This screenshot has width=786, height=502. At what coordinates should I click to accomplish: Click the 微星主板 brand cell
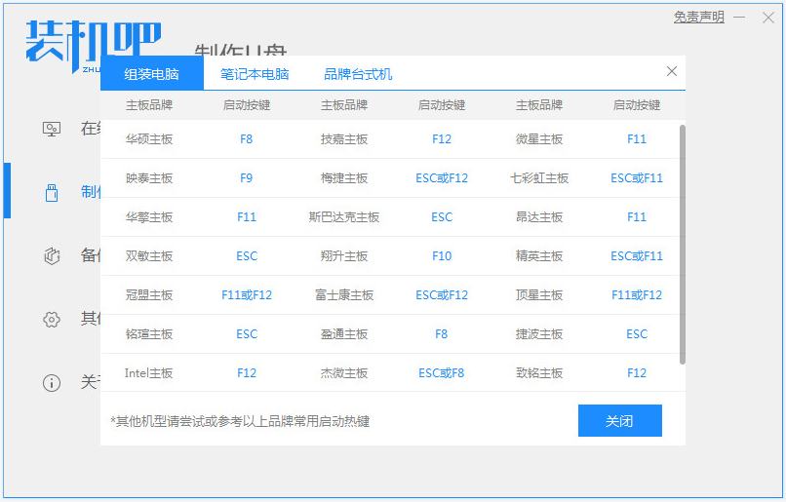(x=539, y=139)
